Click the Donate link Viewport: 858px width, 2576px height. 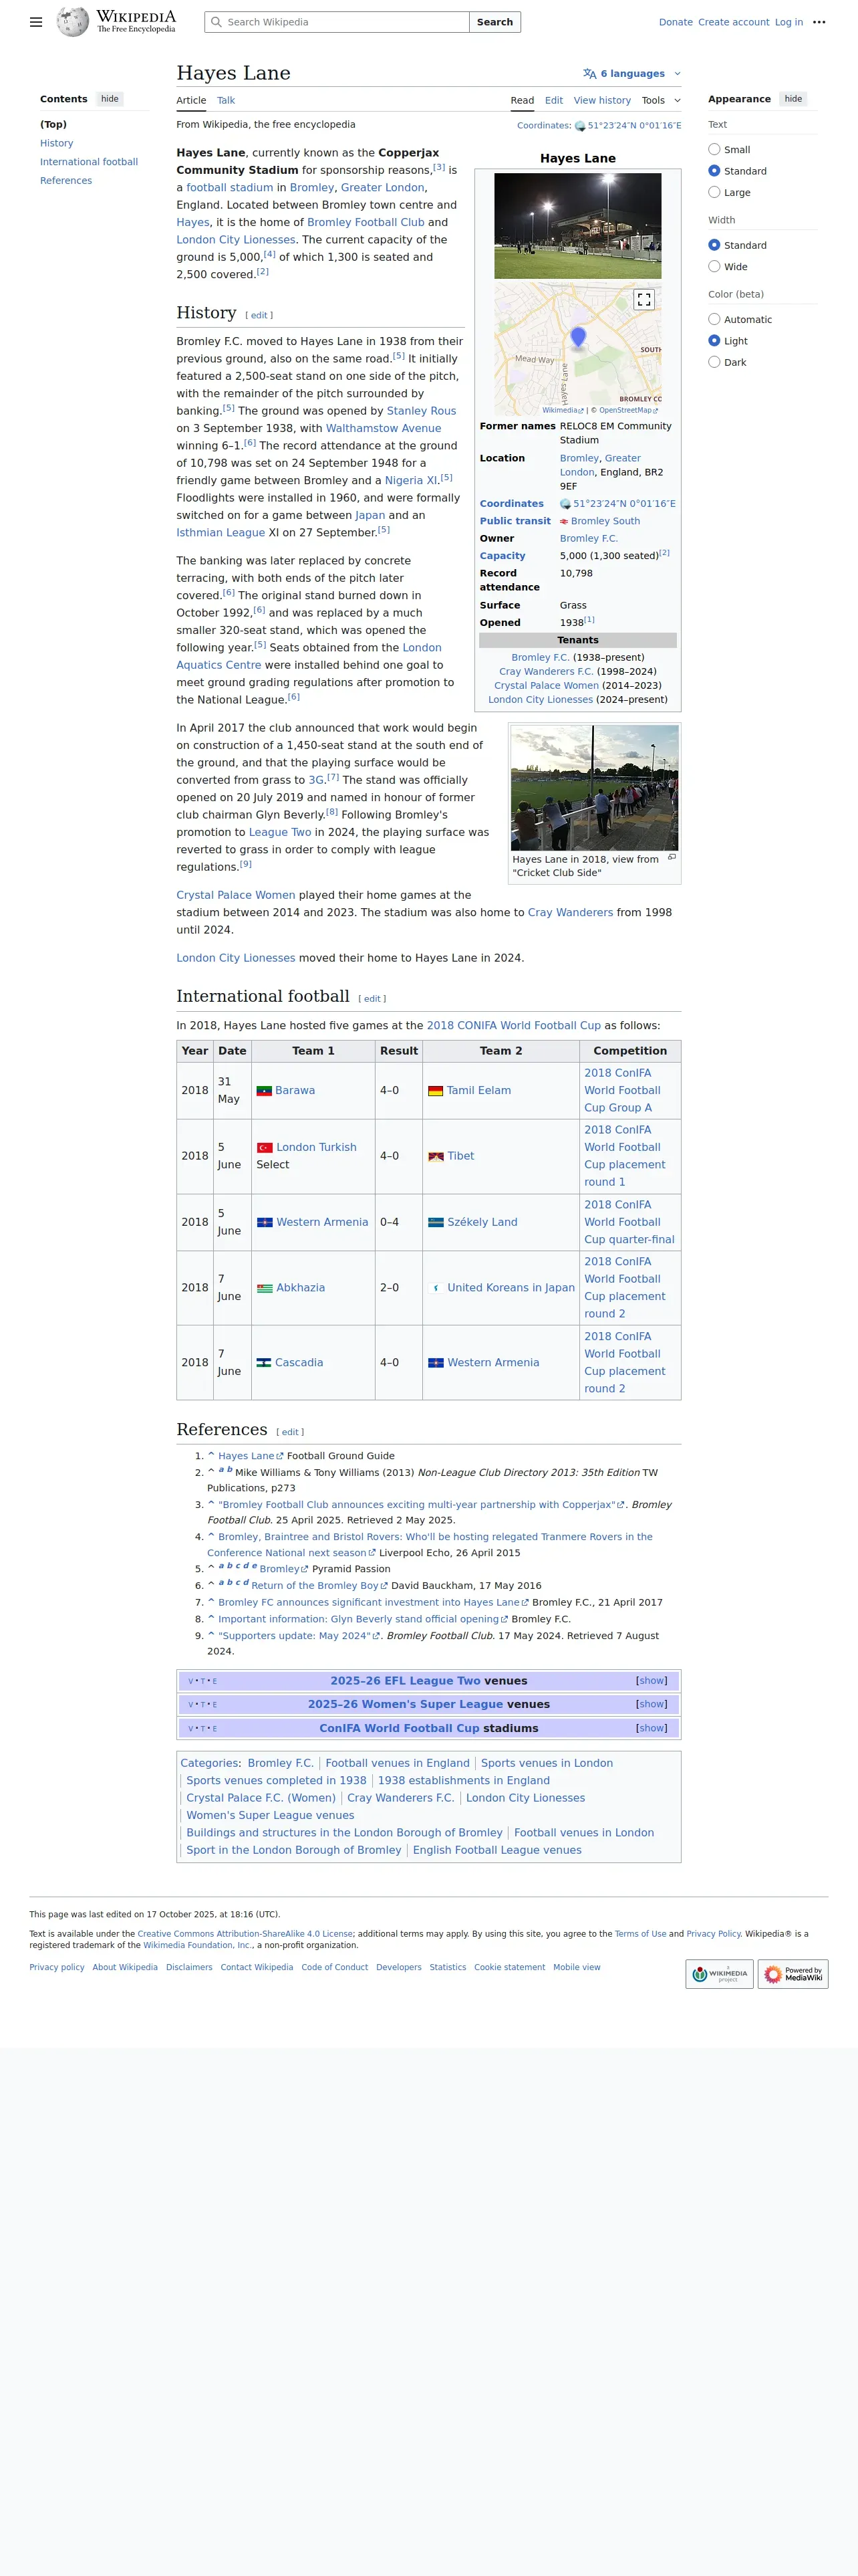coord(675,22)
